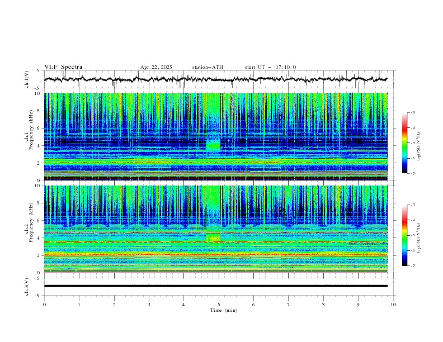Click the red 2 kHz band in ch.2 spectrogram
Image resolution: width=443 pixels, height=342 pixels.
point(215,255)
